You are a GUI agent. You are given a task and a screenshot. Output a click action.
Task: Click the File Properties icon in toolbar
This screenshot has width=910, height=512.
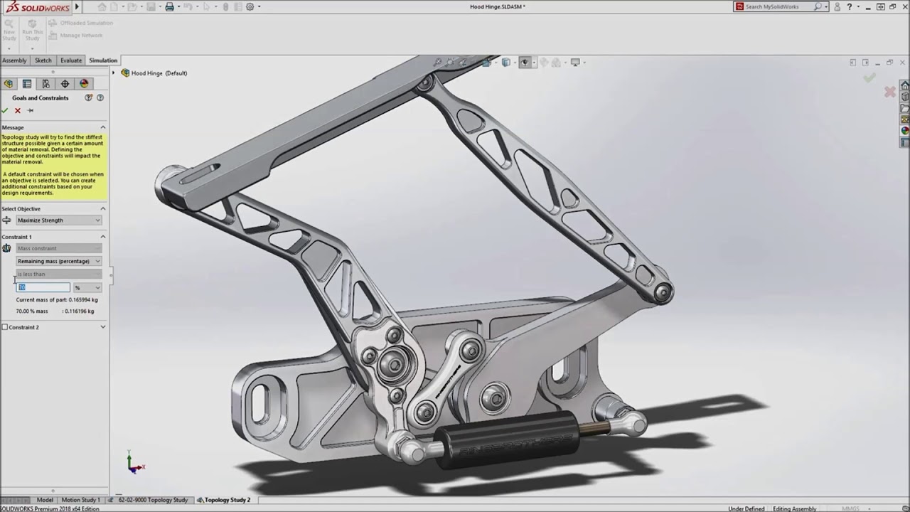pos(237,7)
